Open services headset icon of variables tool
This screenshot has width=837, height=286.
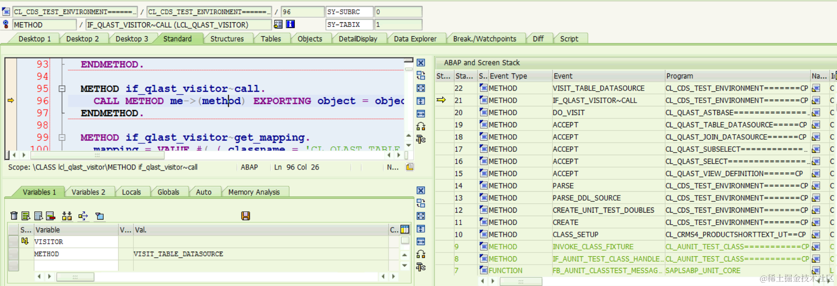[x=421, y=254]
